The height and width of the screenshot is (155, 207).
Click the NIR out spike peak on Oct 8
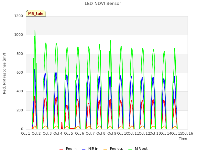pos(111,41)
